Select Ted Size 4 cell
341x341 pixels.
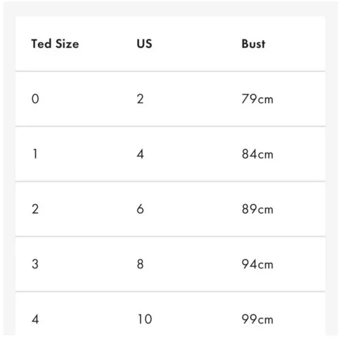[35, 319]
